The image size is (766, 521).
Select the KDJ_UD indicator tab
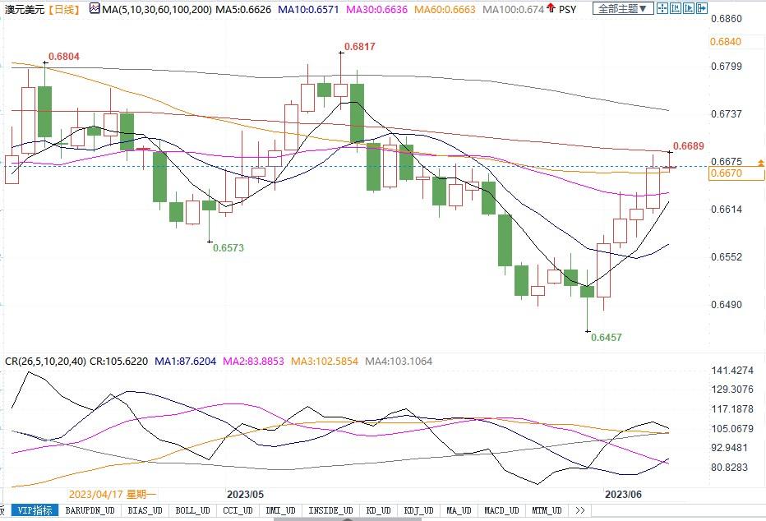coord(416,510)
